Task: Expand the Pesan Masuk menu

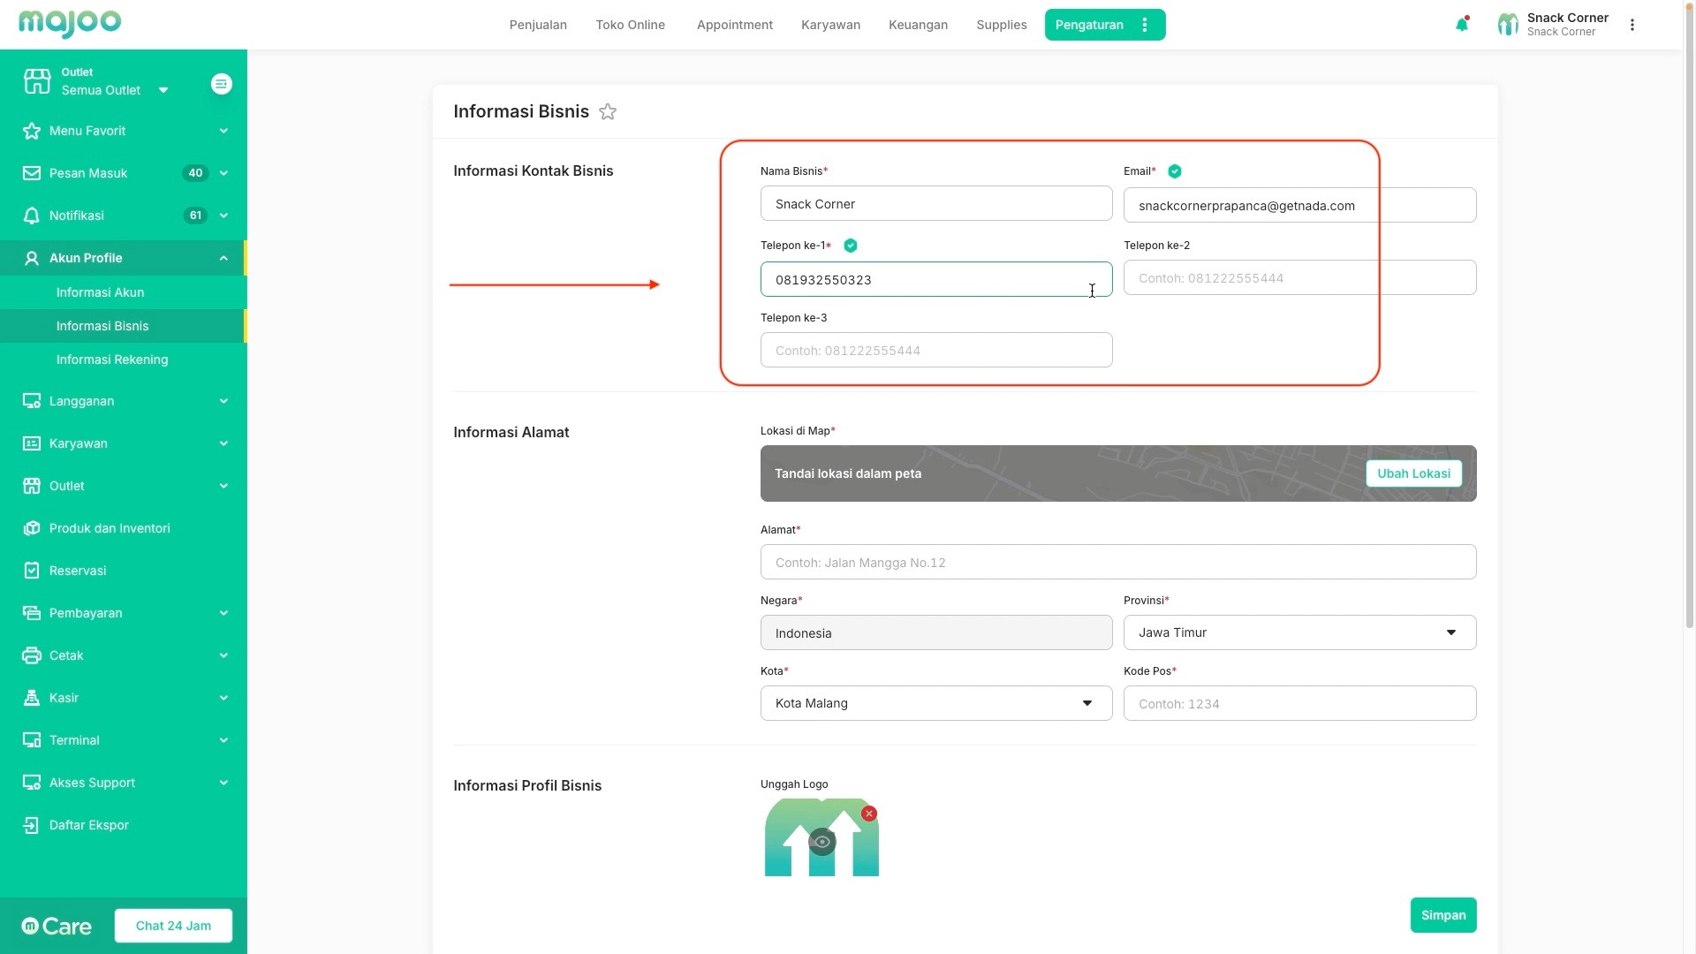Action: (x=223, y=173)
